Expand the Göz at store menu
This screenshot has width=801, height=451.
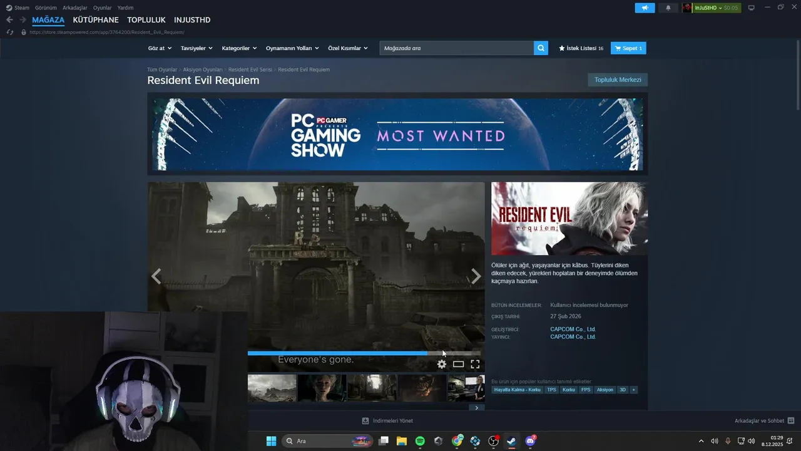(160, 48)
